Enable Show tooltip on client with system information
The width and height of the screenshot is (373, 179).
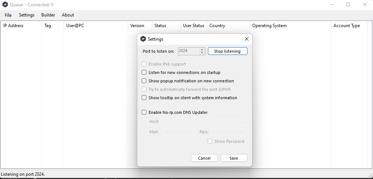pyautogui.click(x=144, y=98)
